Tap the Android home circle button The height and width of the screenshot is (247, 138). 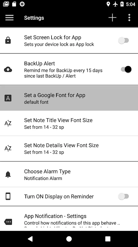(69, 239)
